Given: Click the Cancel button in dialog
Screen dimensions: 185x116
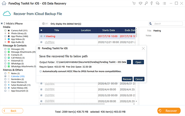Looking at the screenshot, I should (139, 79).
